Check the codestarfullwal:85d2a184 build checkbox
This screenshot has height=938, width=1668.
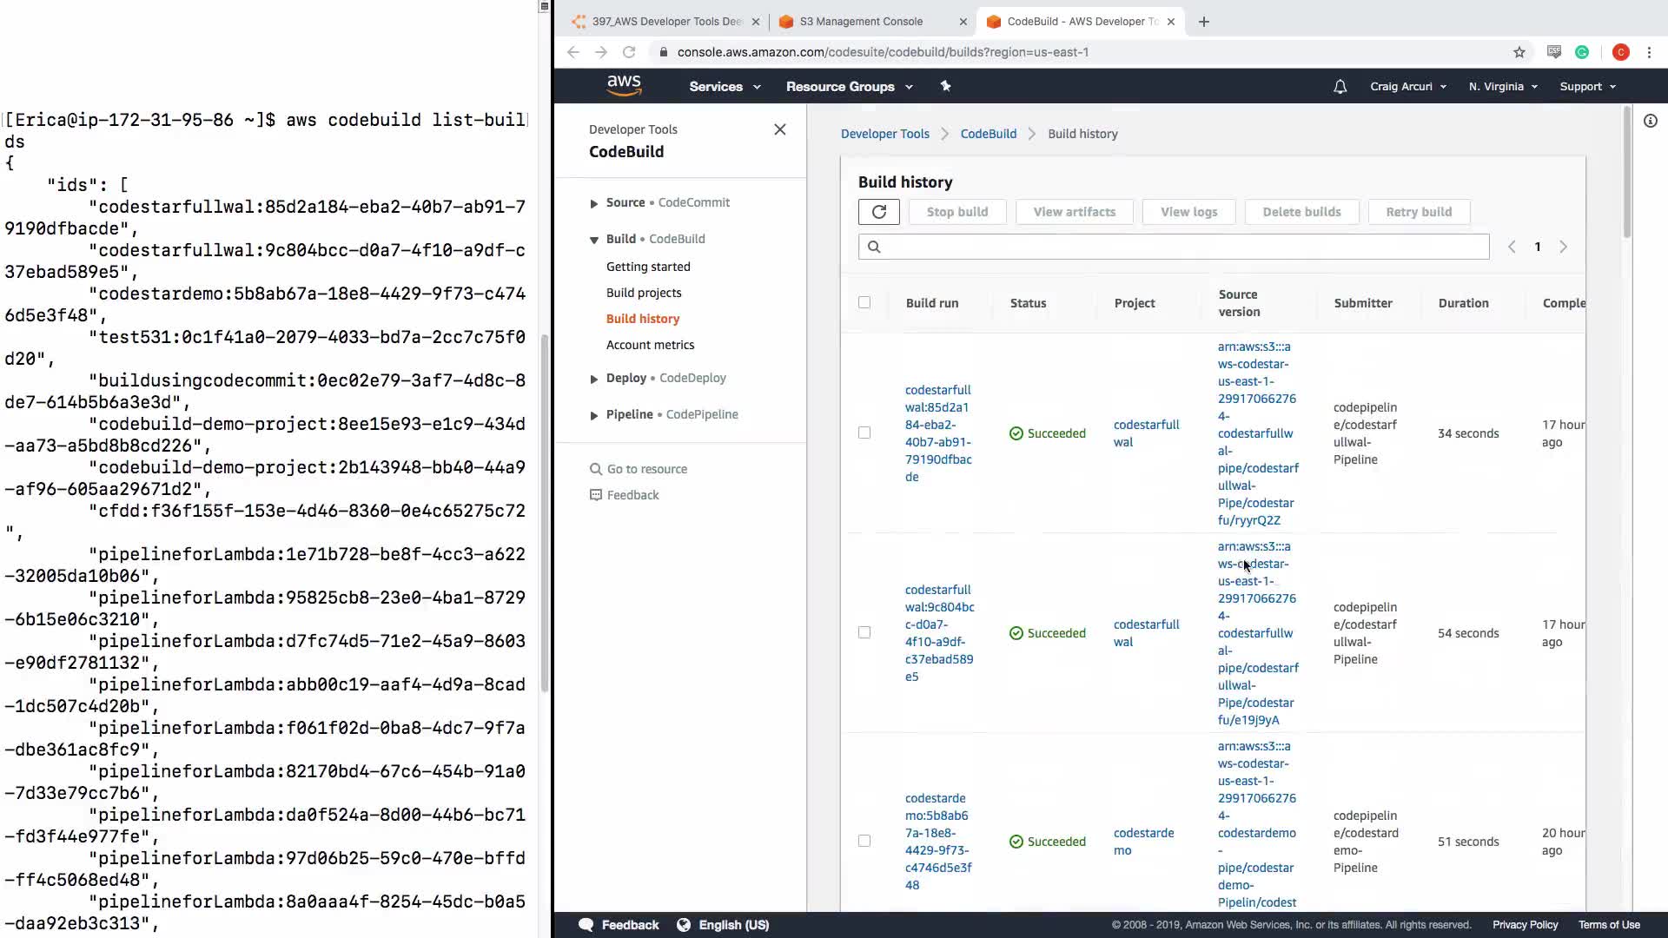click(x=864, y=433)
